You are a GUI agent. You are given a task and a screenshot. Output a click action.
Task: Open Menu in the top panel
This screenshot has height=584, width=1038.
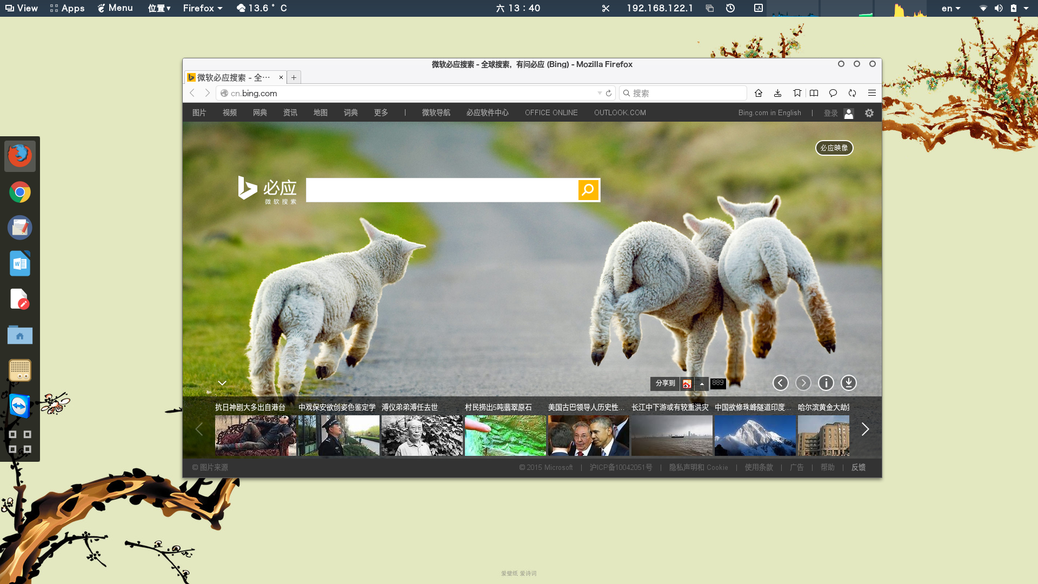coord(115,8)
